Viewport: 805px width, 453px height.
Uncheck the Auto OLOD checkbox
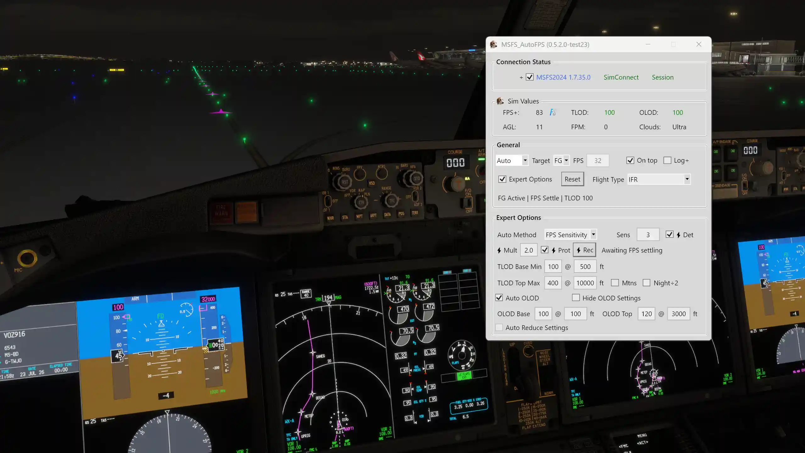tap(499, 298)
